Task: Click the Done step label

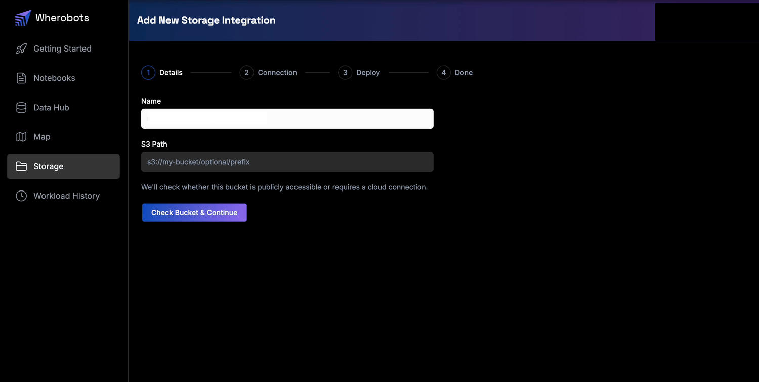Action: tap(463, 73)
